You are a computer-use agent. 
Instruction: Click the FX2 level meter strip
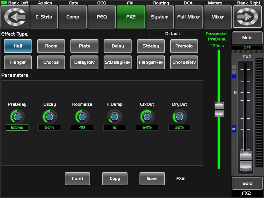[259, 113]
